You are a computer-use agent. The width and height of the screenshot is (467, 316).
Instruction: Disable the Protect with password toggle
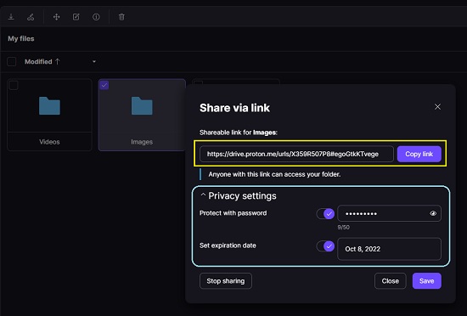(x=325, y=213)
